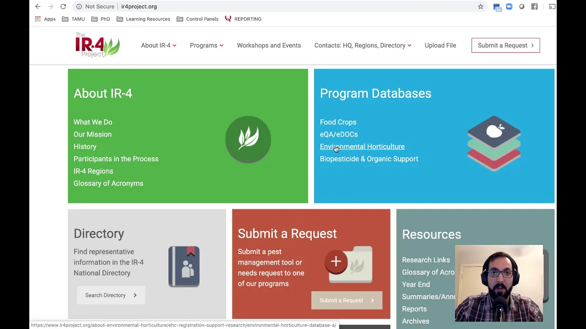This screenshot has height=329, width=586.
Task: Click the Resources card heading
Action: point(431,234)
